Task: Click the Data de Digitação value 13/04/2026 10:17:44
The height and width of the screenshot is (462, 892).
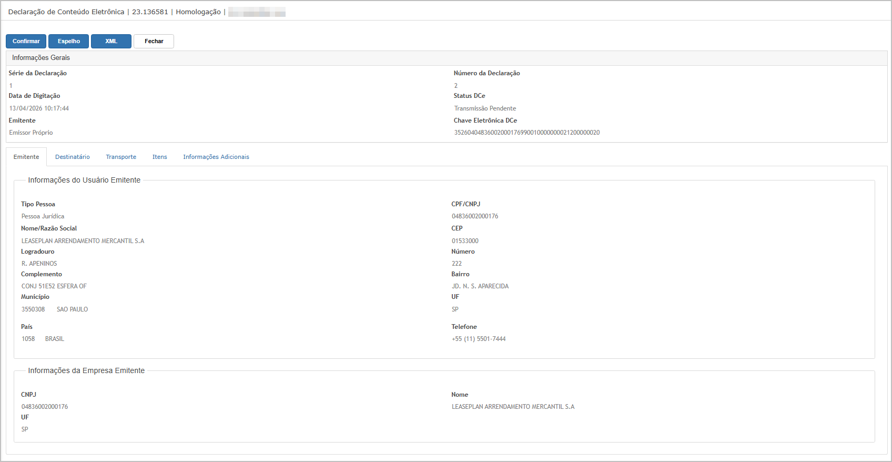Action: 39,108
